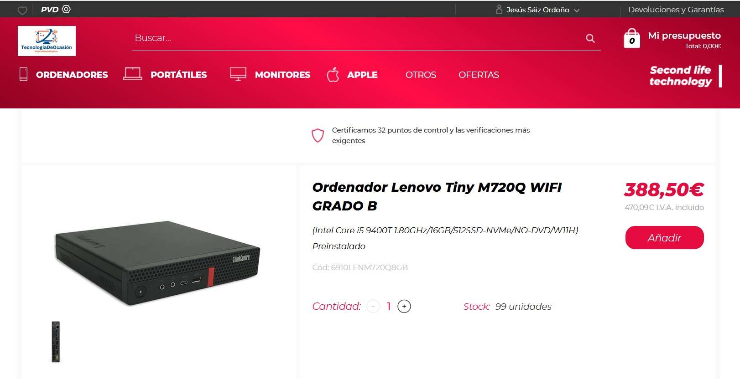Decrease quantity with the minus button
This screenshot has width=740, height=379.
click(x=373, y=306)
